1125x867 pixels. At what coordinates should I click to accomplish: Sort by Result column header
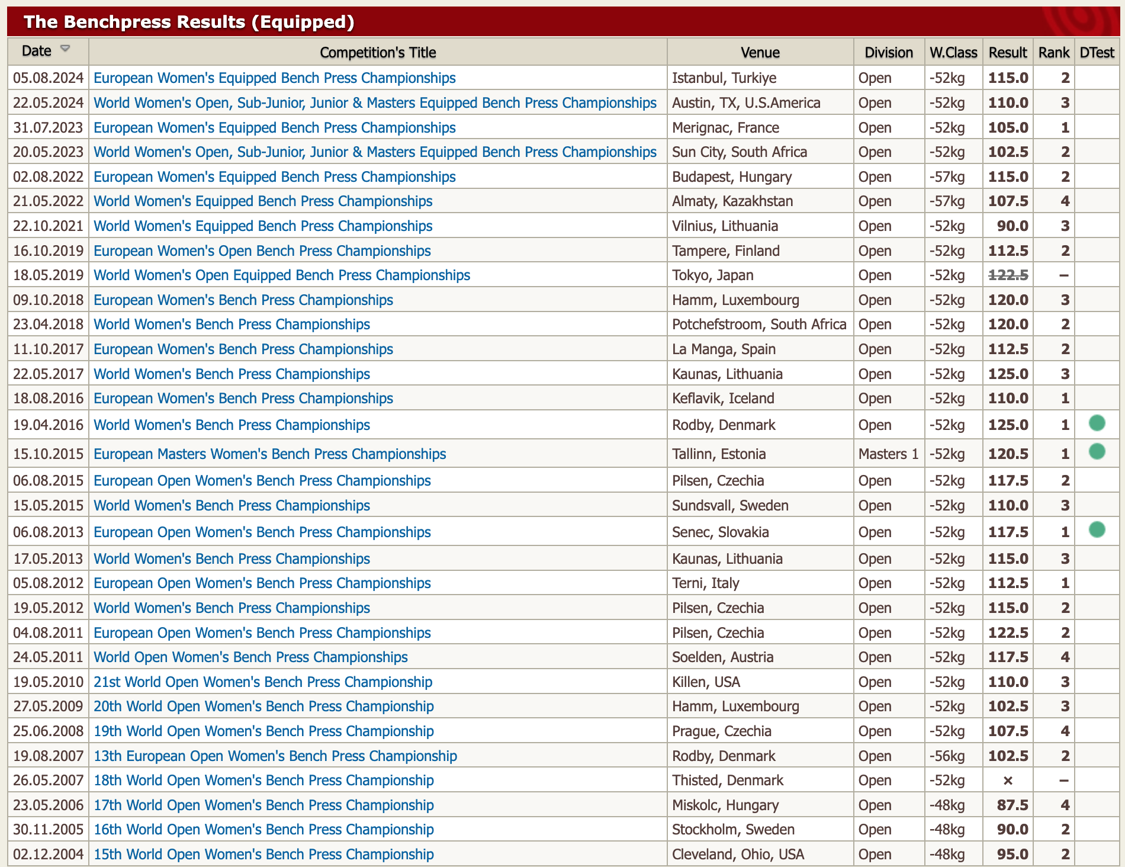(1008, 53)
